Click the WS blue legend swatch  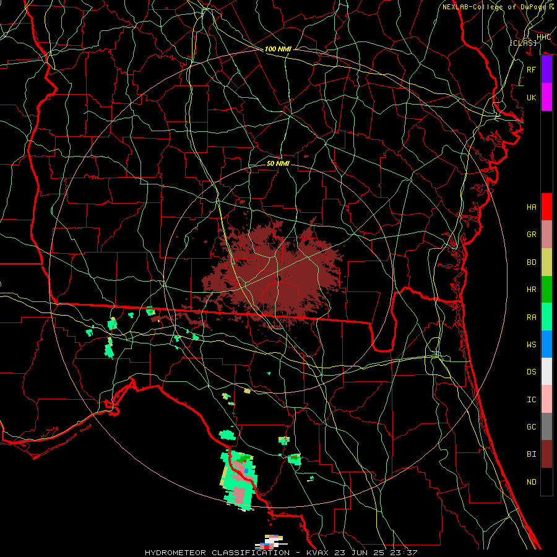(x=546, y=344)
